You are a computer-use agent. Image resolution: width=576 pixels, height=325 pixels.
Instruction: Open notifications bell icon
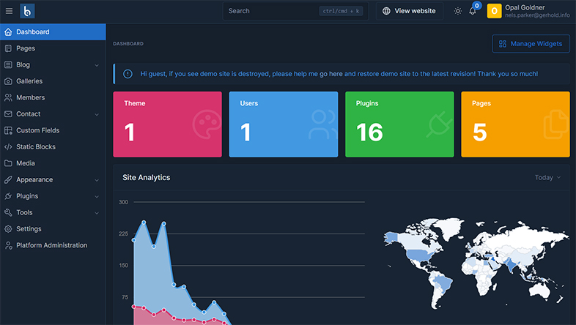pos(473,12)
